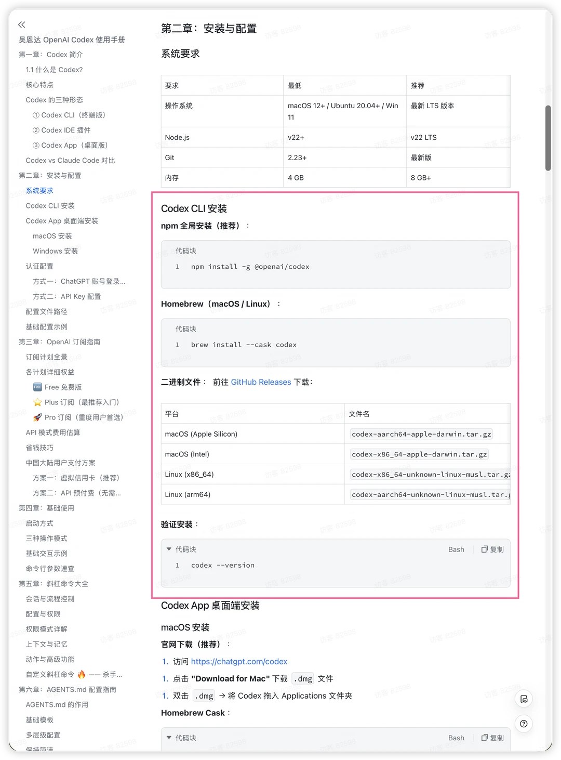
Task: Go to 订阅计划全景 in outline
Action: 46,357
